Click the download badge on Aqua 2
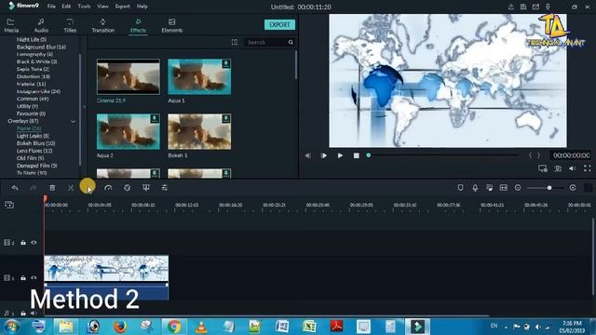The width and height of the screenshot is (596, 335). pos(155,118)
